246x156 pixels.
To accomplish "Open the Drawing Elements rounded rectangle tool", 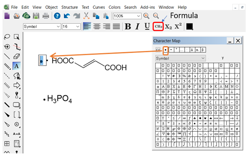I will click(17, 105).
